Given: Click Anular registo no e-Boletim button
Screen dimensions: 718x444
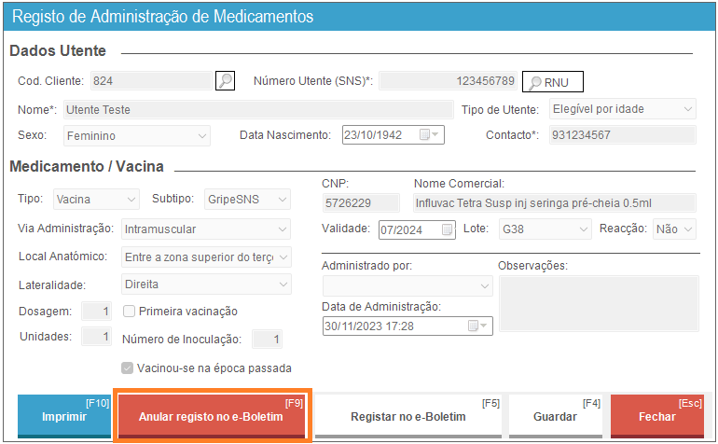Looking at the screenshot, I should [212, 416].
